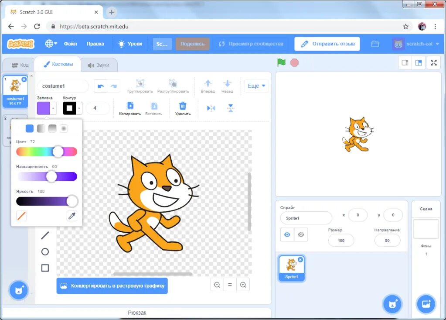
Task: Select the Sprite1 thumbnail in sprite list
Action: 292,268
